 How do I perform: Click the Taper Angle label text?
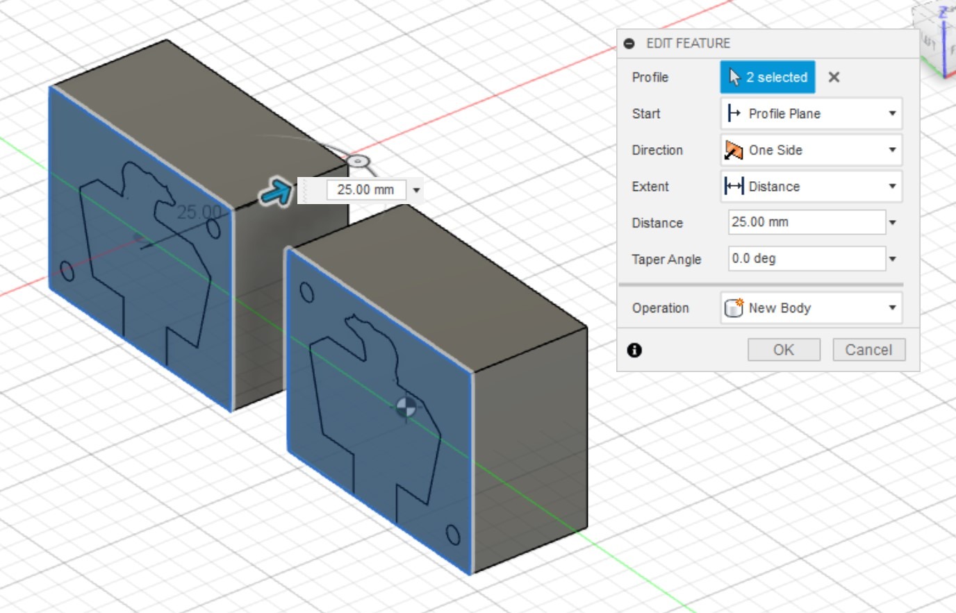[666, 259]
